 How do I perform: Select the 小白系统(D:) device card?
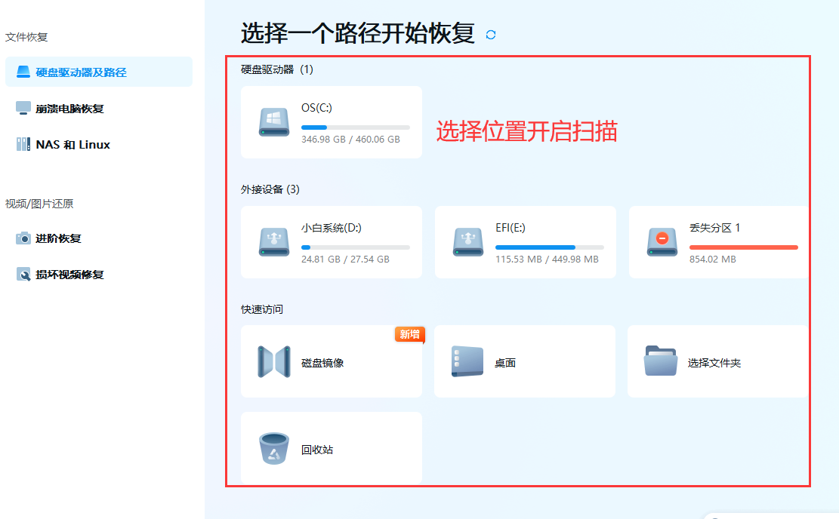[x=331, y=241]
